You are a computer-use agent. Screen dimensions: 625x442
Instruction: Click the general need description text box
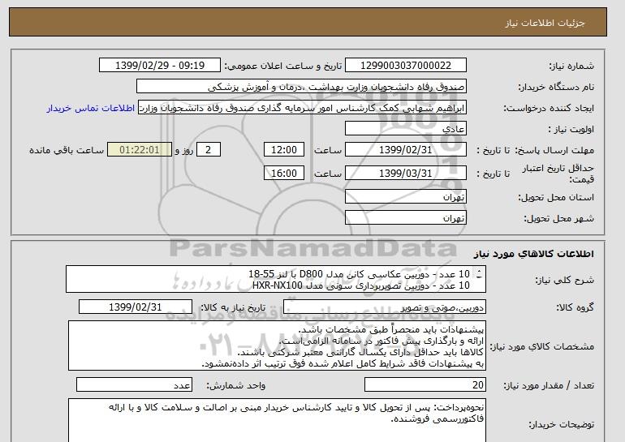pyautogui.click(x=276, y=279)
